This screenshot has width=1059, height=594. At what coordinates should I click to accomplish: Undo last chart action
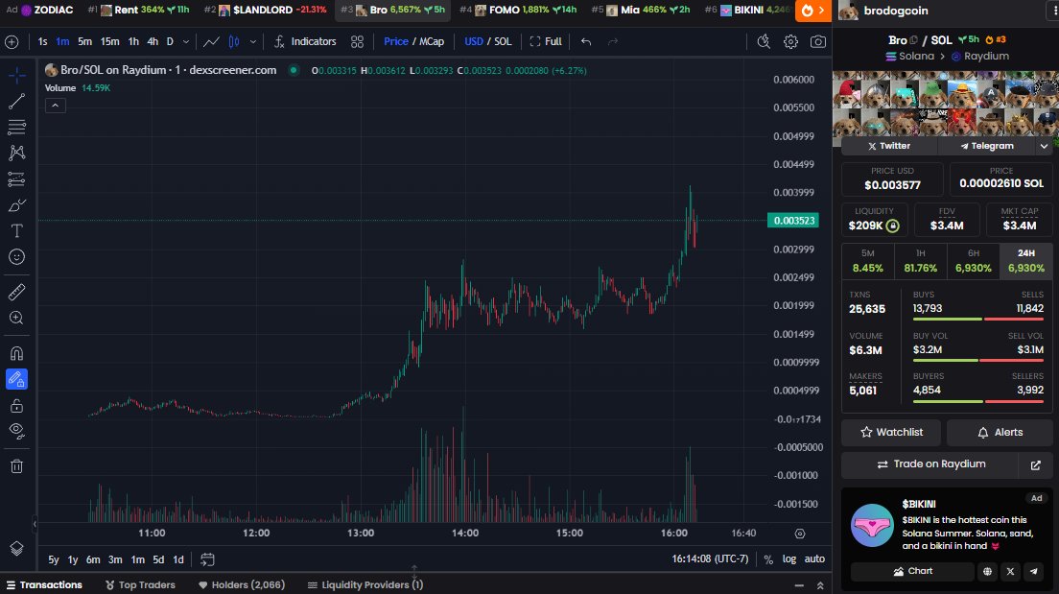pos(585,42)
